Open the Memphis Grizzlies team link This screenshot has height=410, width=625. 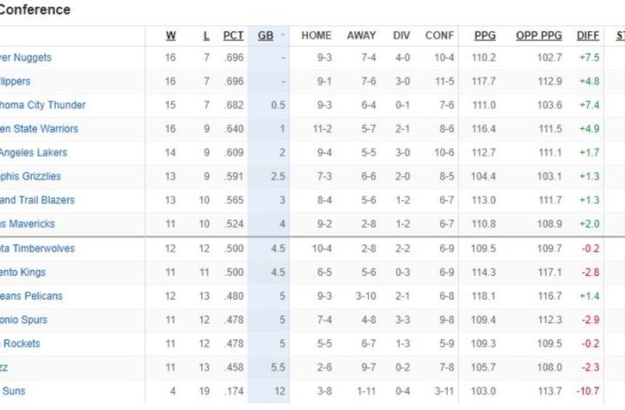click(x=30, y=176)
